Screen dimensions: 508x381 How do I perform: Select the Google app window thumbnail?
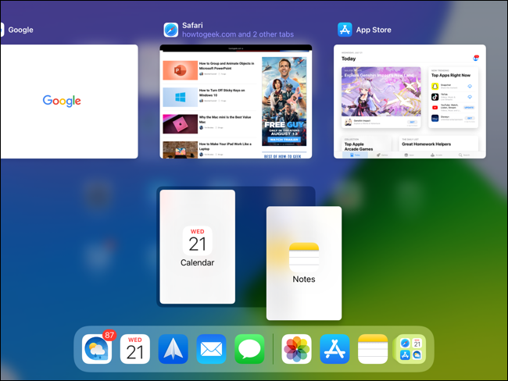click(x=69, y=101)
